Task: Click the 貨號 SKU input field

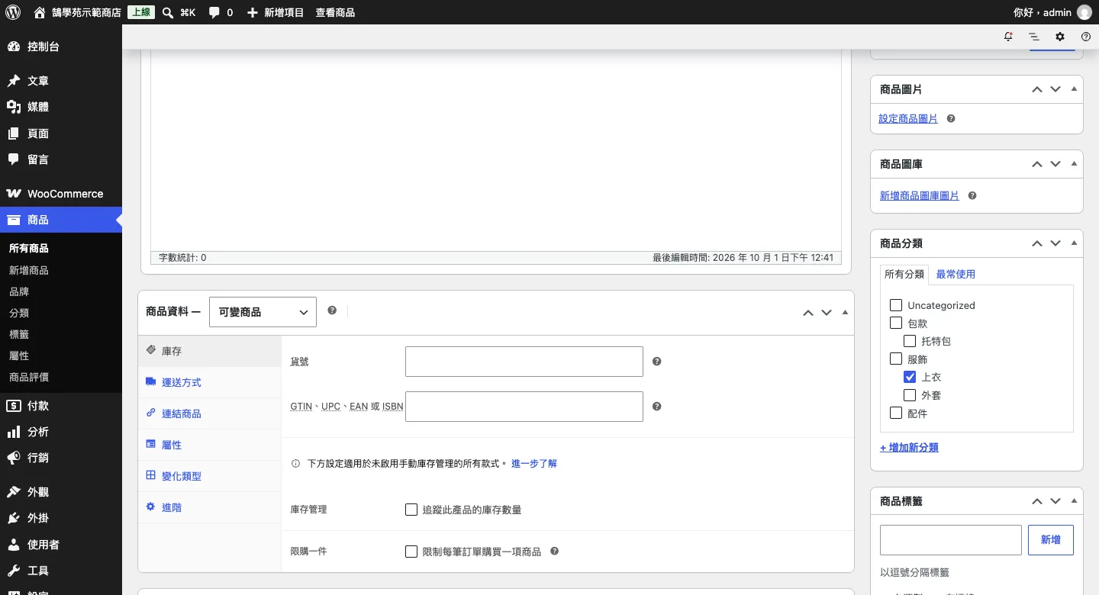Action: 524,362
